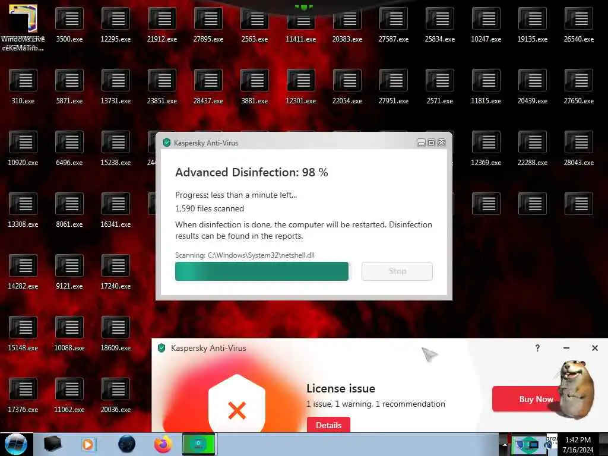The height and width of the screenshot is (456, 608).
Task: Click the 27951.exe file icon
Action: pyautogui.click(x=394, y=80)
